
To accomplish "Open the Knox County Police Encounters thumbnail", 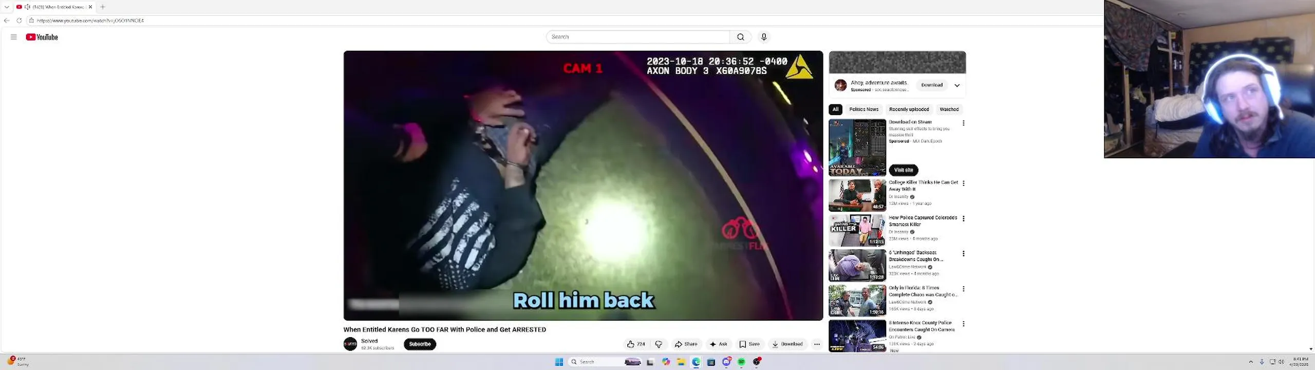I will (x=857, y=336).
